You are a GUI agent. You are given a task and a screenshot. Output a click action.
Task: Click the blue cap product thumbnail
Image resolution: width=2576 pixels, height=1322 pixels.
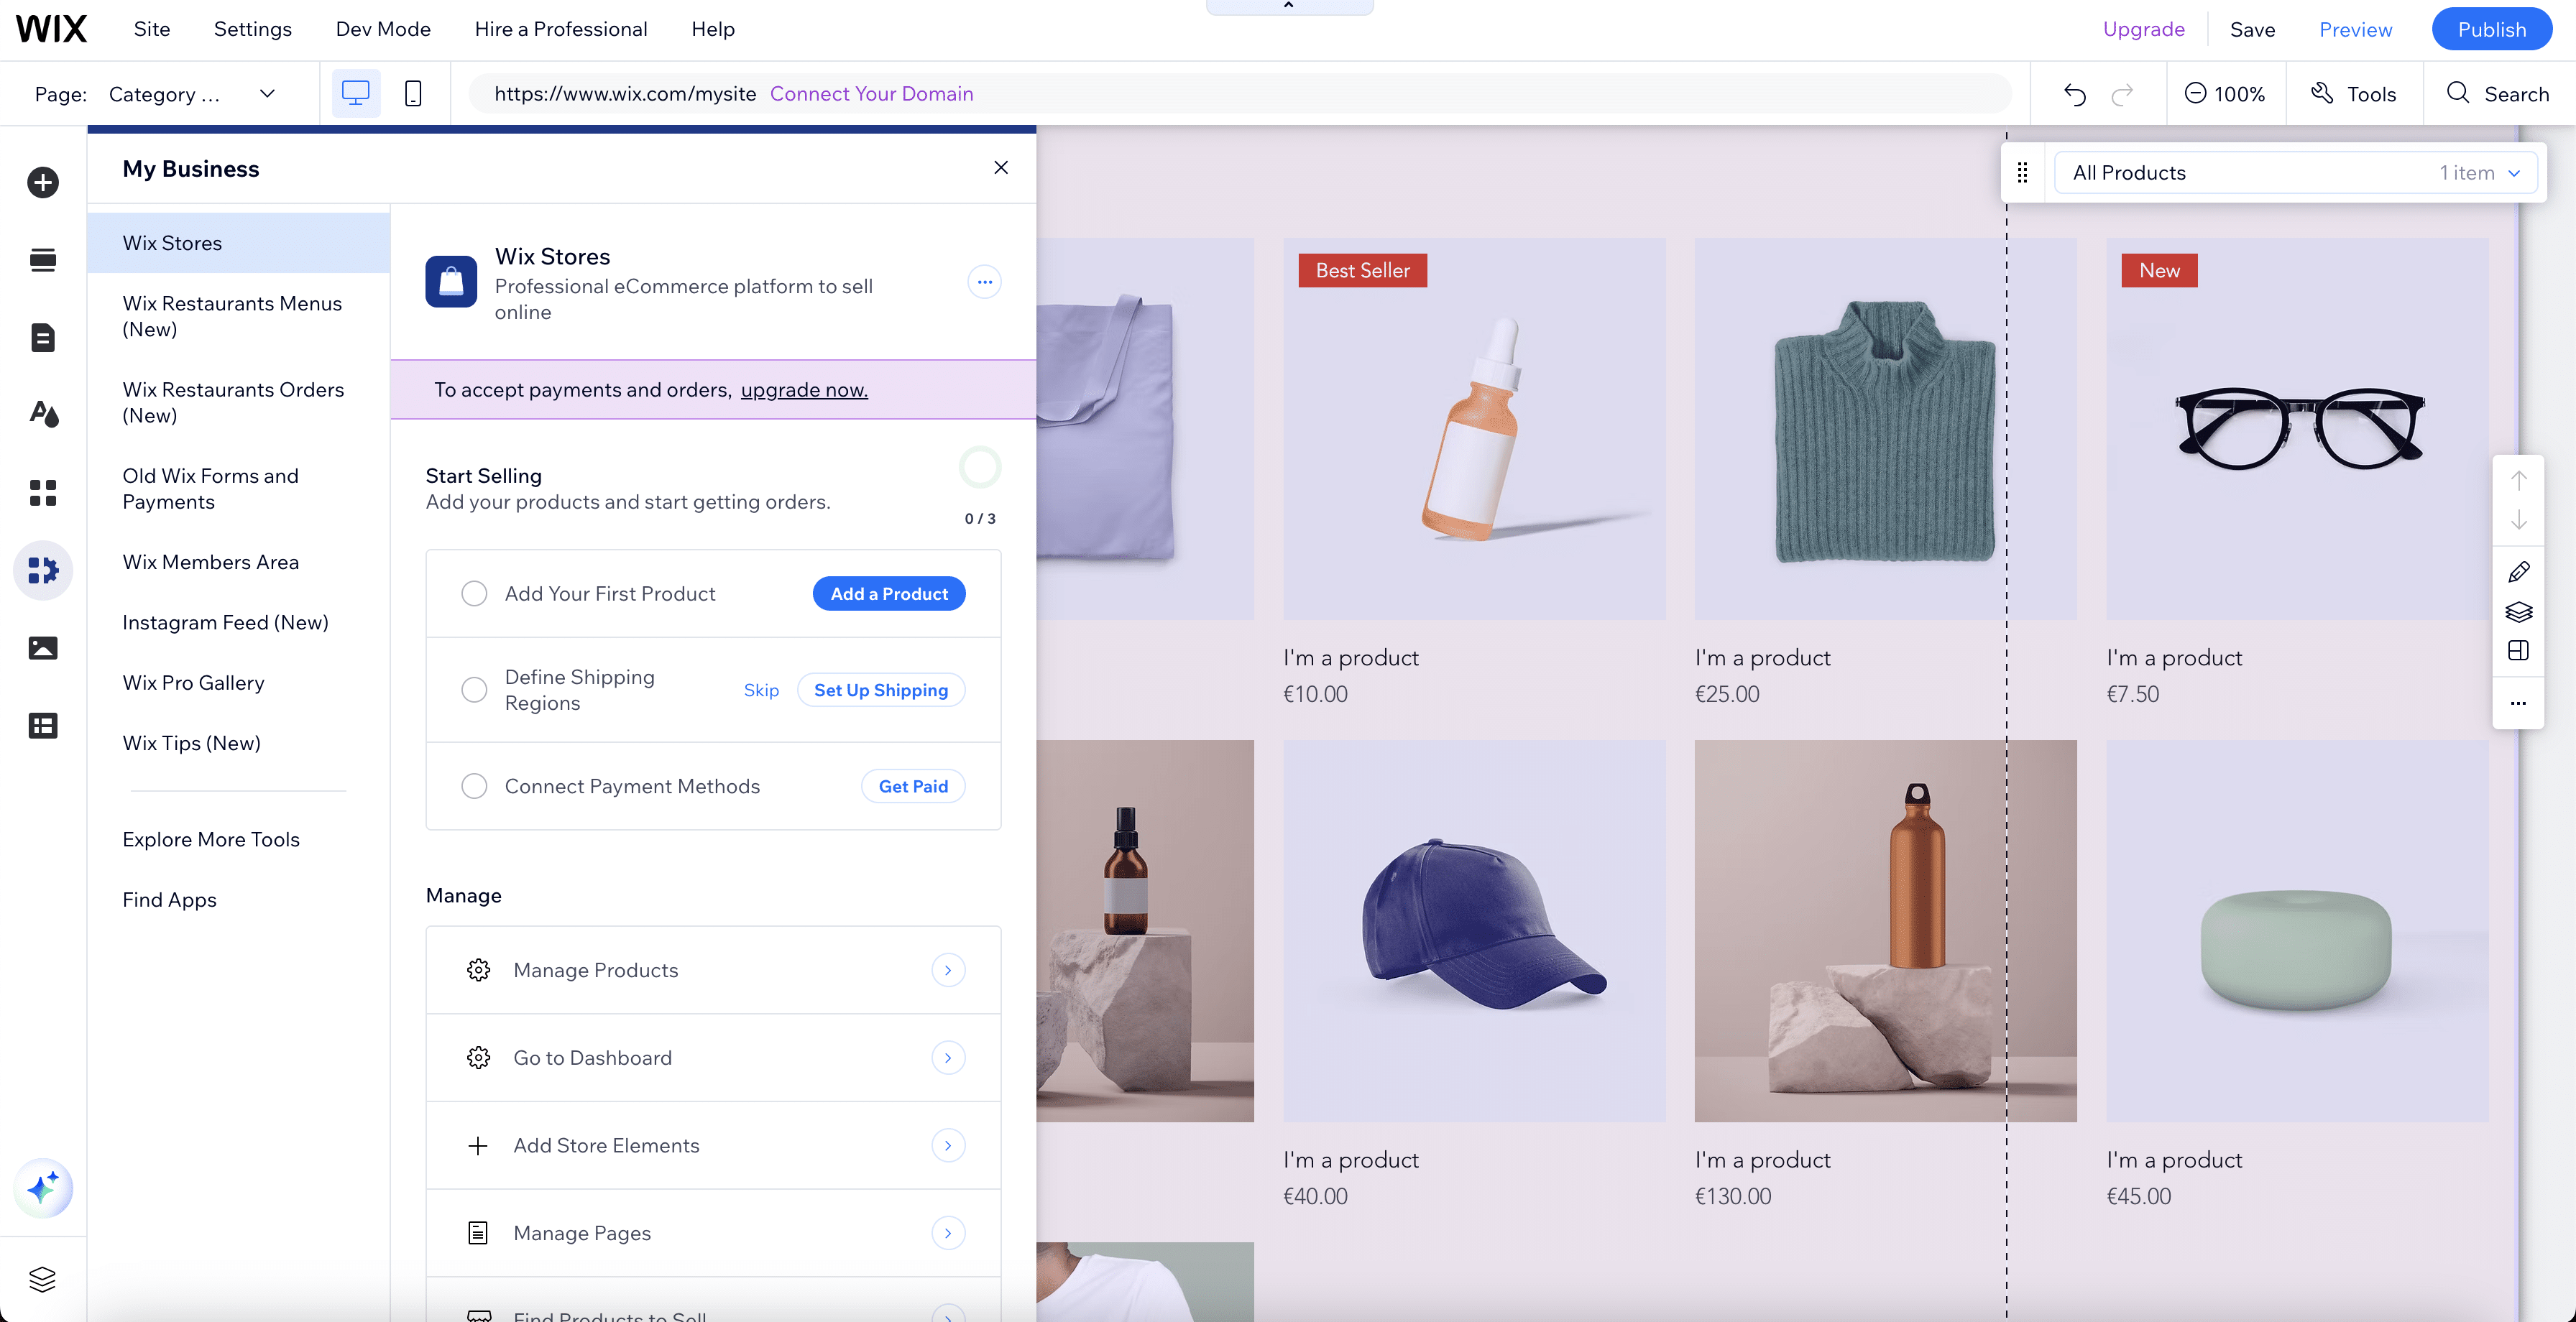click(x=1474, y=930)
